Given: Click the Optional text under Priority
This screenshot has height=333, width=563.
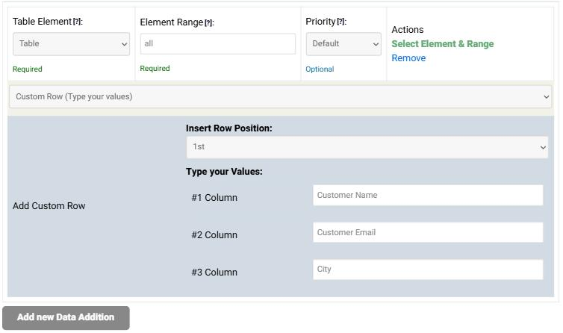Looking at the screenshot, I should point(320,69).
